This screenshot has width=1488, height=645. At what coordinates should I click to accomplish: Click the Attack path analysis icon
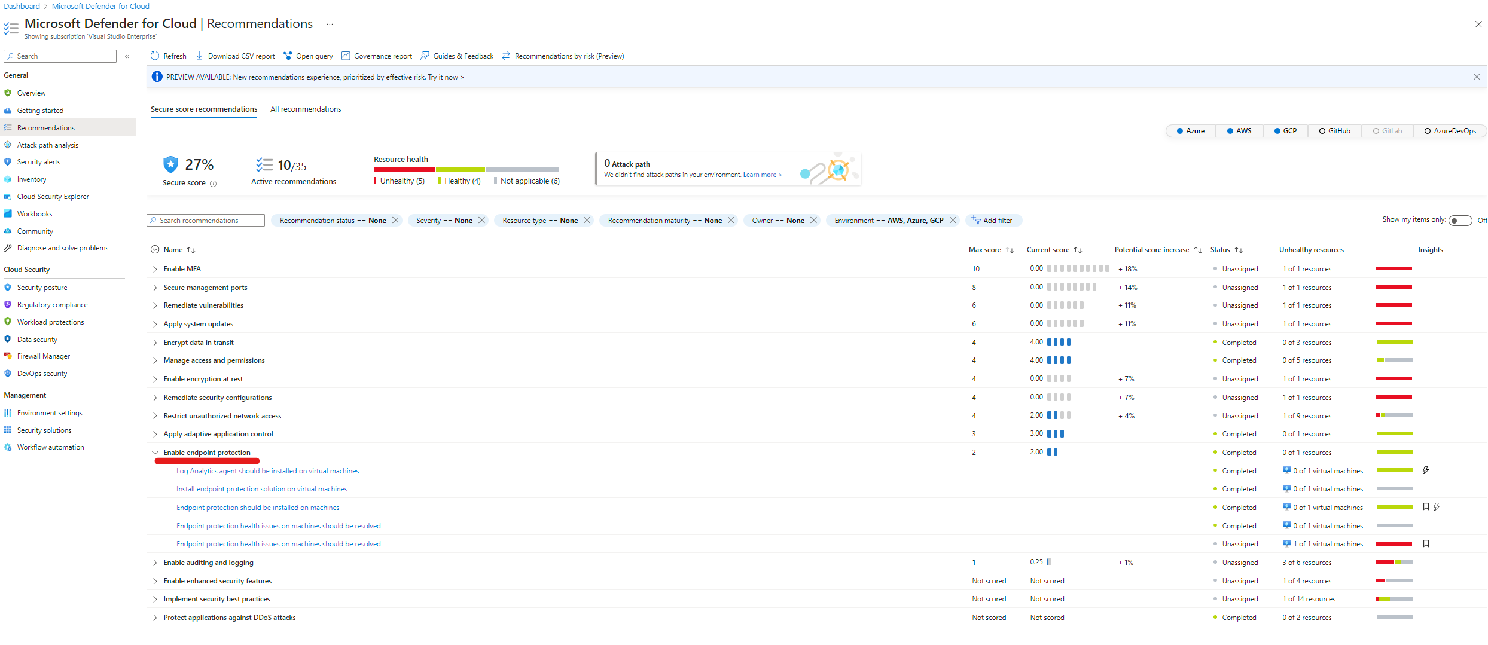point(8,145)
